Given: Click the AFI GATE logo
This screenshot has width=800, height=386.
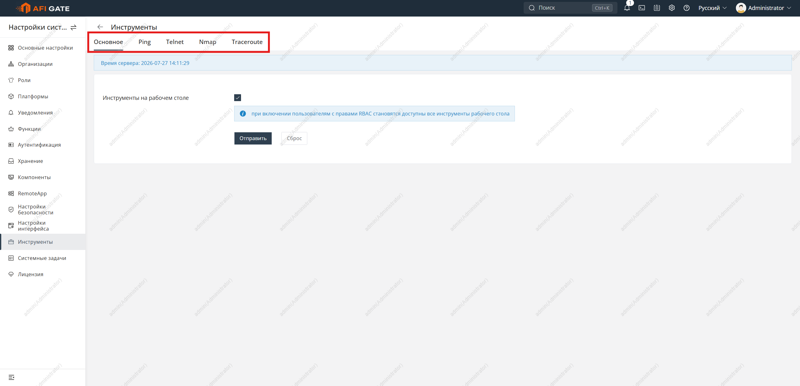Looking at the screenshot, I should 43,8.
